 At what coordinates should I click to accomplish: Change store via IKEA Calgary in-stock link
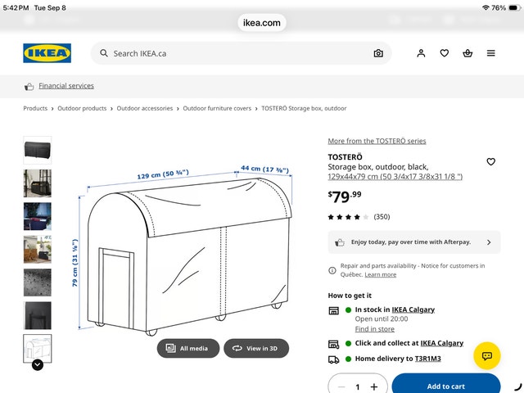point(413,309)
